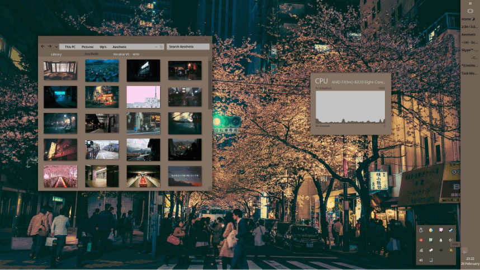Open the Start grip icon atop taskbar

click(470, 3)
